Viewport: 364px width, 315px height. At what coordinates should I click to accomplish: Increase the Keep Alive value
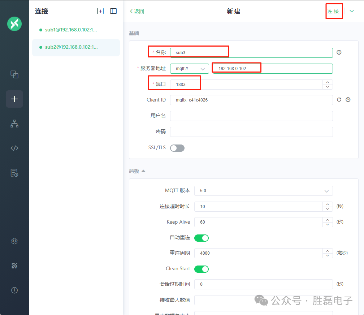pyautogui.click(x=328, y=220)
